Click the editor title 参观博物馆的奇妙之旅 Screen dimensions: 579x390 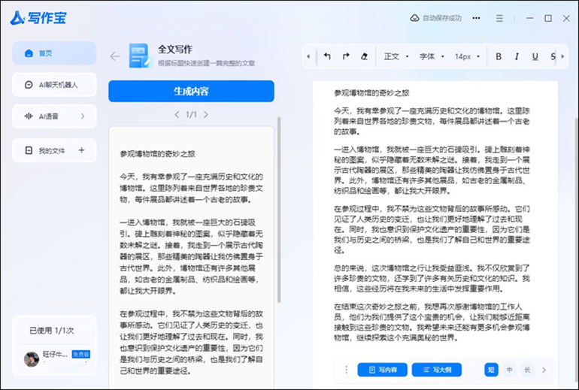371,93
